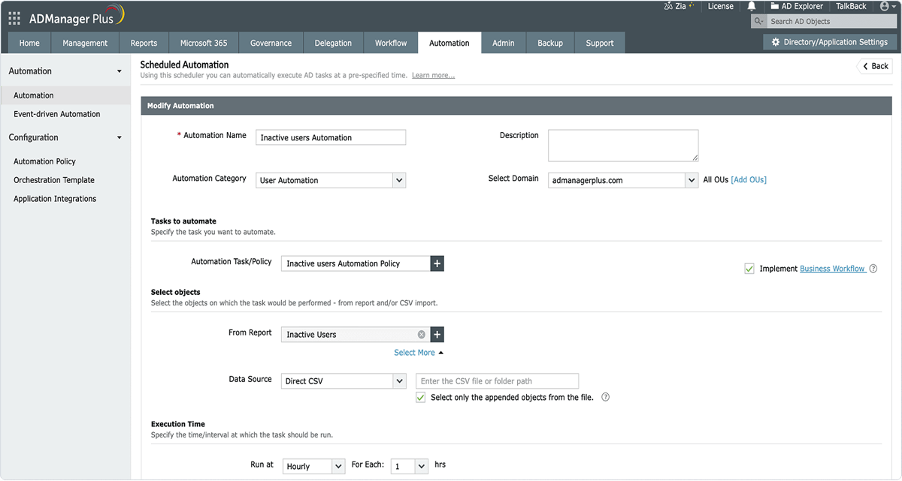Click the License link
The image size is (902, 481).
720,6
